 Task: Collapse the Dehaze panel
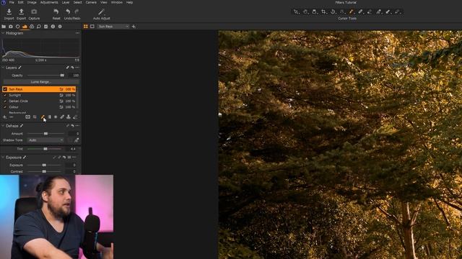point(3,126)
